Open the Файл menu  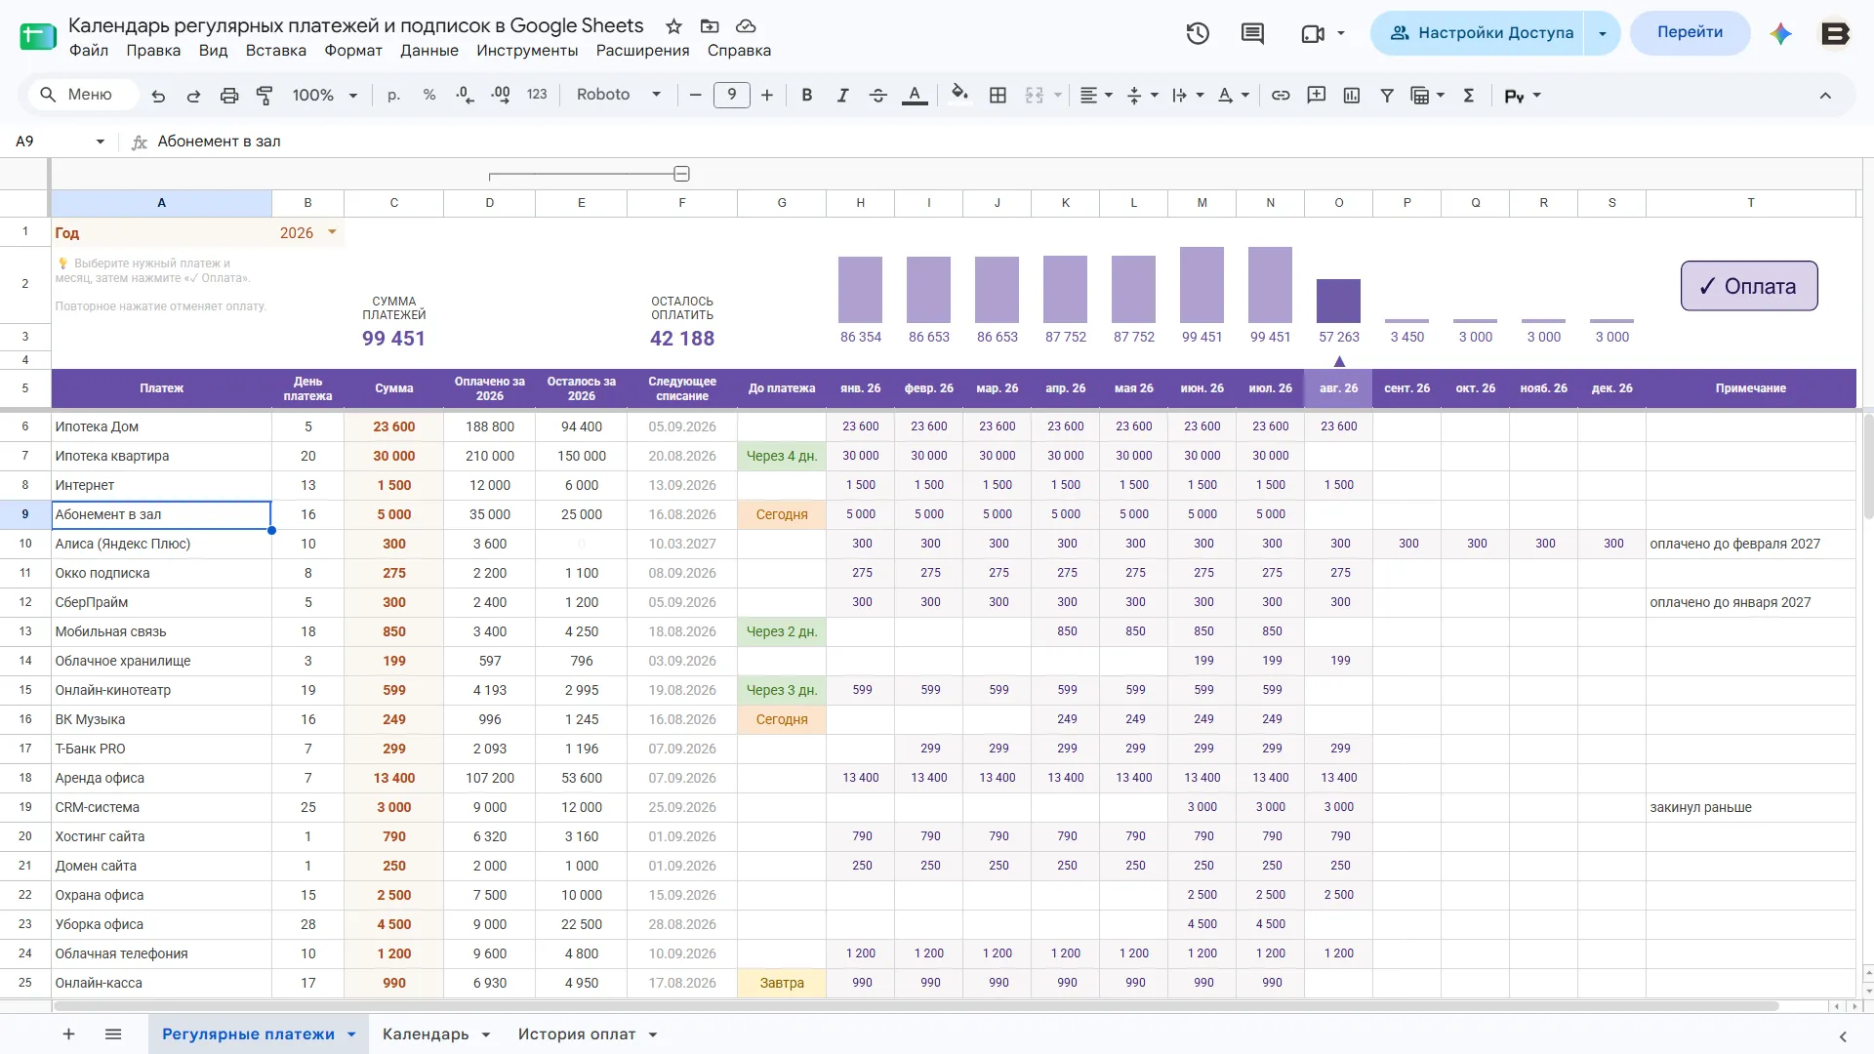(x=89, y=51)
